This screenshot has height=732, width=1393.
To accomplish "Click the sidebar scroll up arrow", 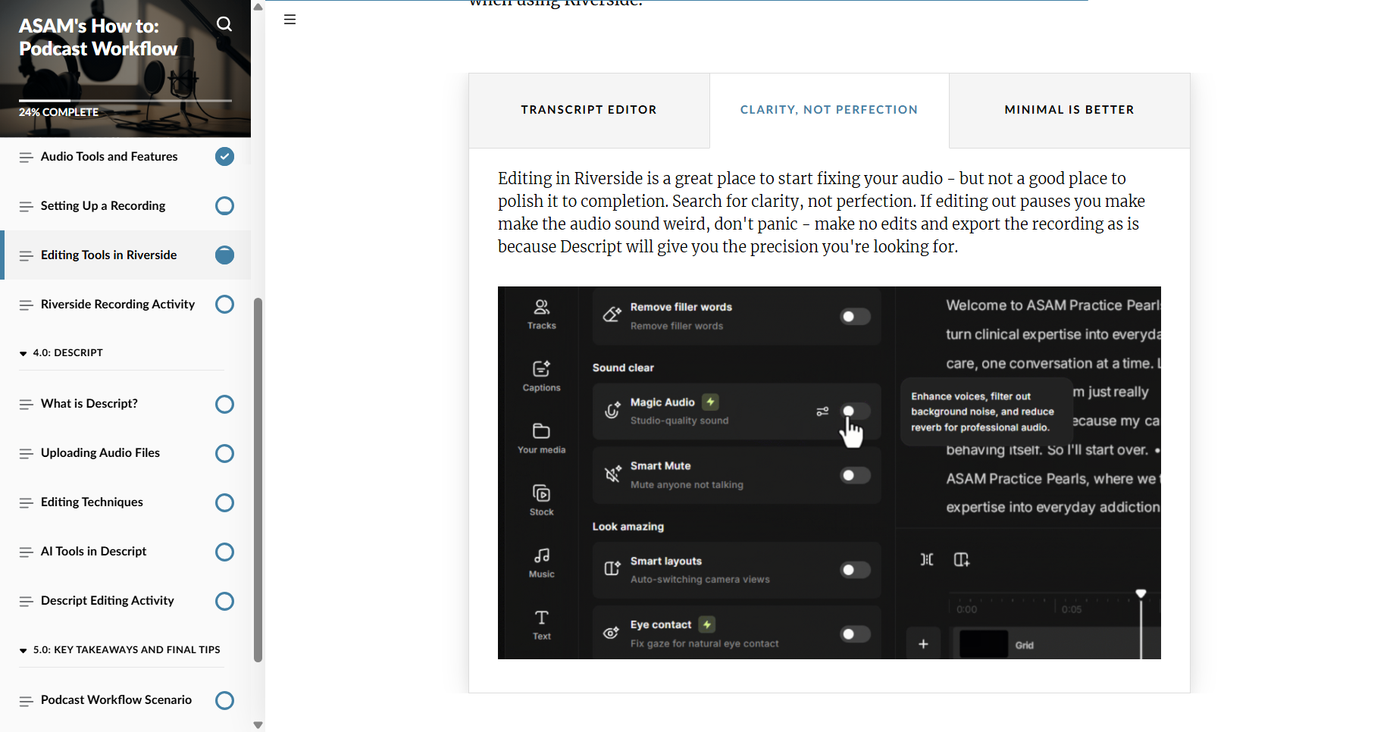I will click(258, 7).
